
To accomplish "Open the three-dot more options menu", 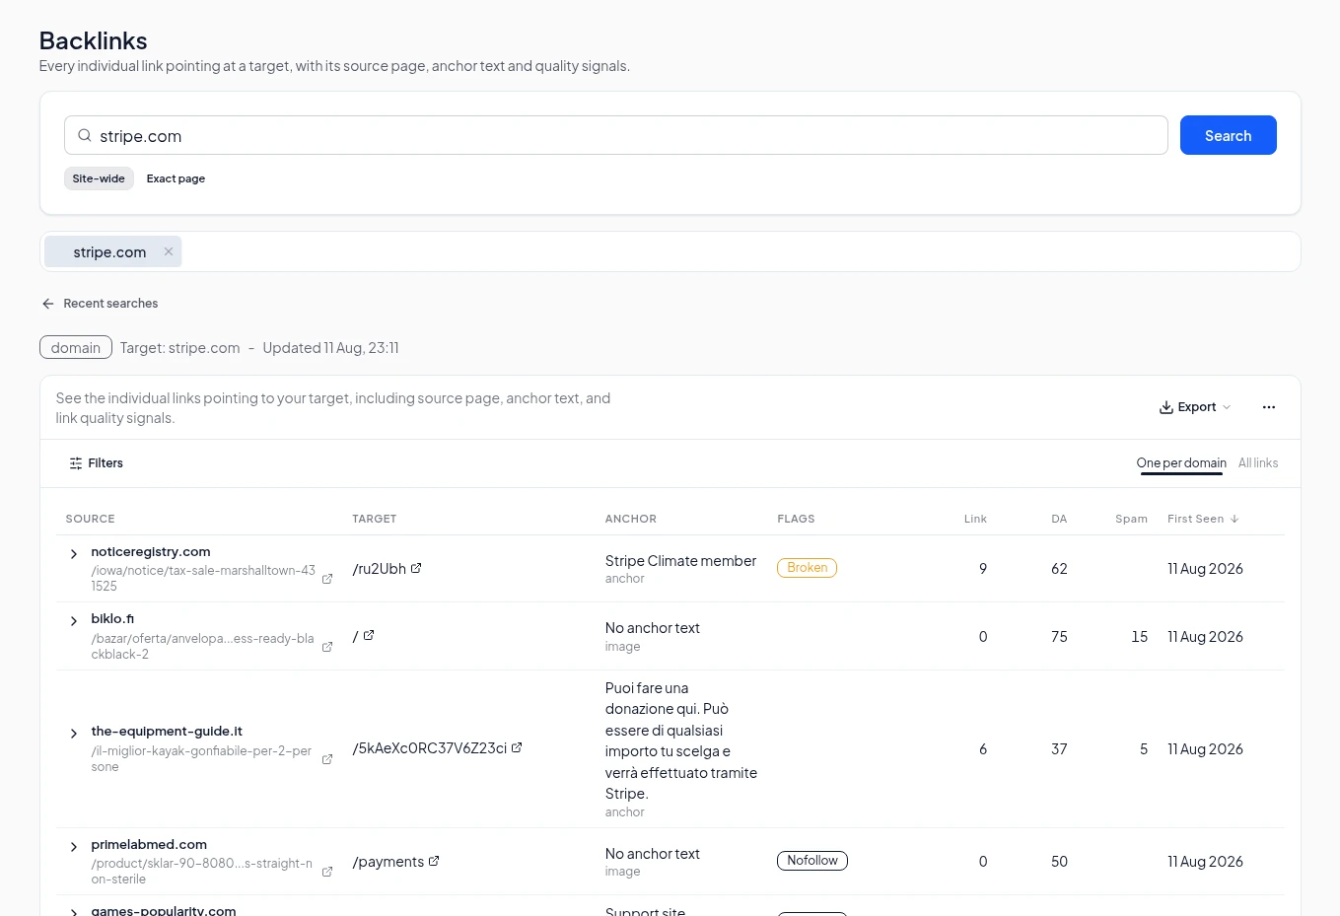I will (x=1269, y=407).
